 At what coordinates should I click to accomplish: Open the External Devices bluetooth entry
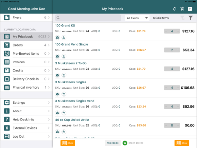pyautogui.click(x=26, y=128)
